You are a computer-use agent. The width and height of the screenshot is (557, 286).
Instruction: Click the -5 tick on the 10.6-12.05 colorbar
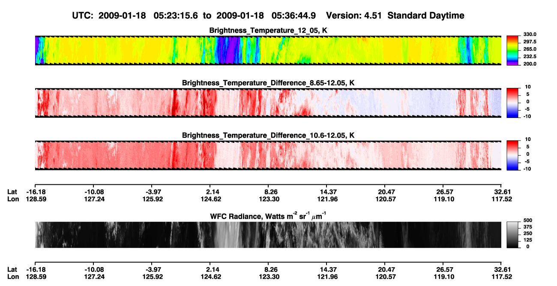click(528, 161)
